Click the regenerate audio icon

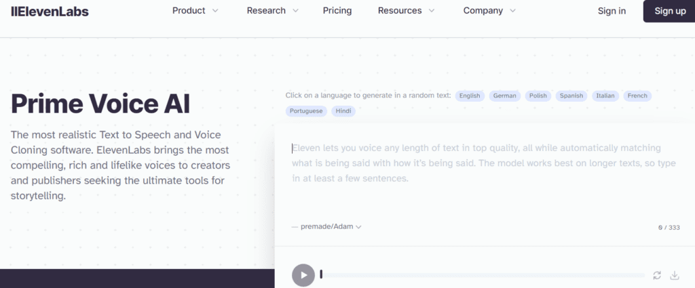(x=657, y=276)
